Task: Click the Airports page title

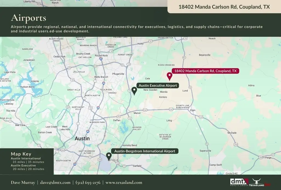Action: pos(29,18)
